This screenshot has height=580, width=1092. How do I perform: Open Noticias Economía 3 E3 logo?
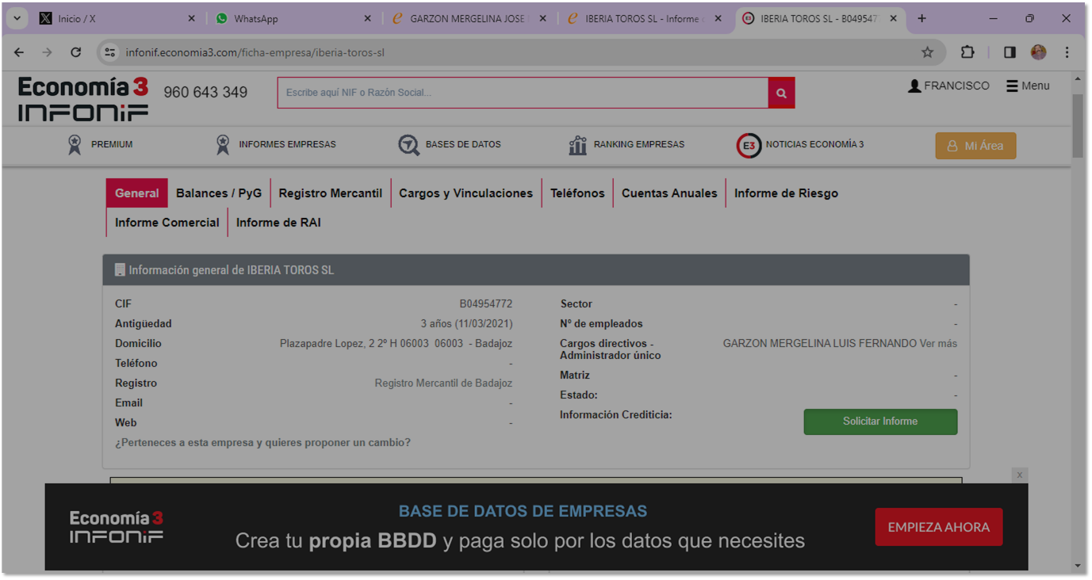pos(749,146)
